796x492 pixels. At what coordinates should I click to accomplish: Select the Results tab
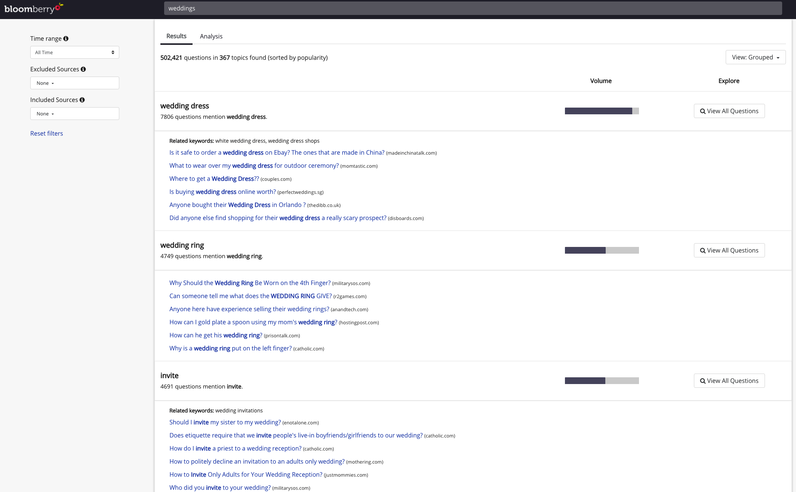176,36
